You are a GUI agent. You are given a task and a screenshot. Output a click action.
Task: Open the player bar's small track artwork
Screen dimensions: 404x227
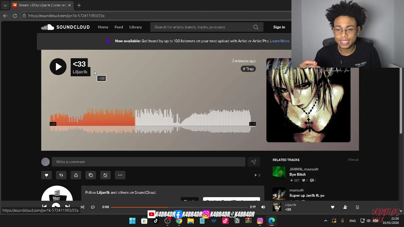click(x=277, y=207)
